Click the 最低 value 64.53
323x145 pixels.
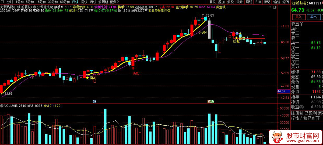coord(316,82)
